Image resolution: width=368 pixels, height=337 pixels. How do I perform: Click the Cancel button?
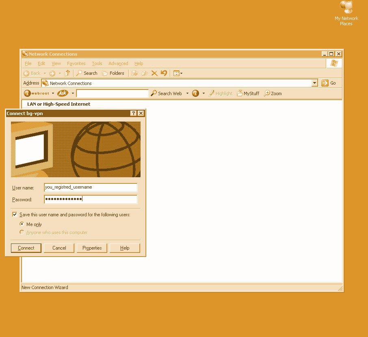[59, 248]
